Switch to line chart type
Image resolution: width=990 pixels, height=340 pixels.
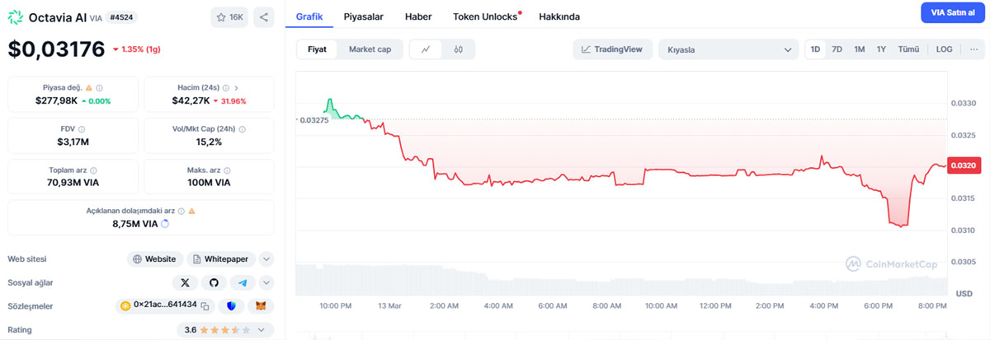click(x=426, y=49)
